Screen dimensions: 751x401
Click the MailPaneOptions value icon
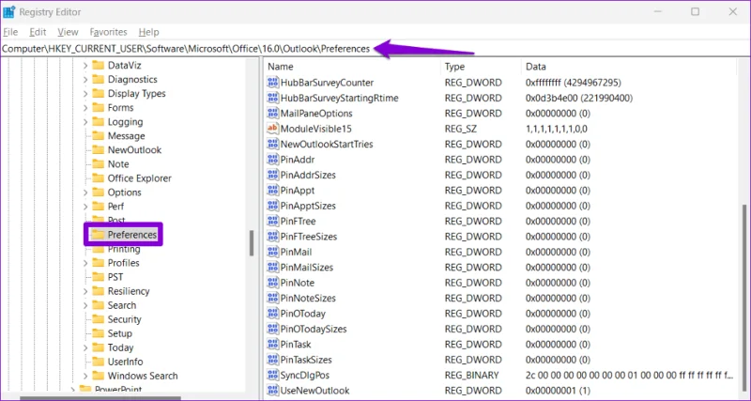point(272,114)
